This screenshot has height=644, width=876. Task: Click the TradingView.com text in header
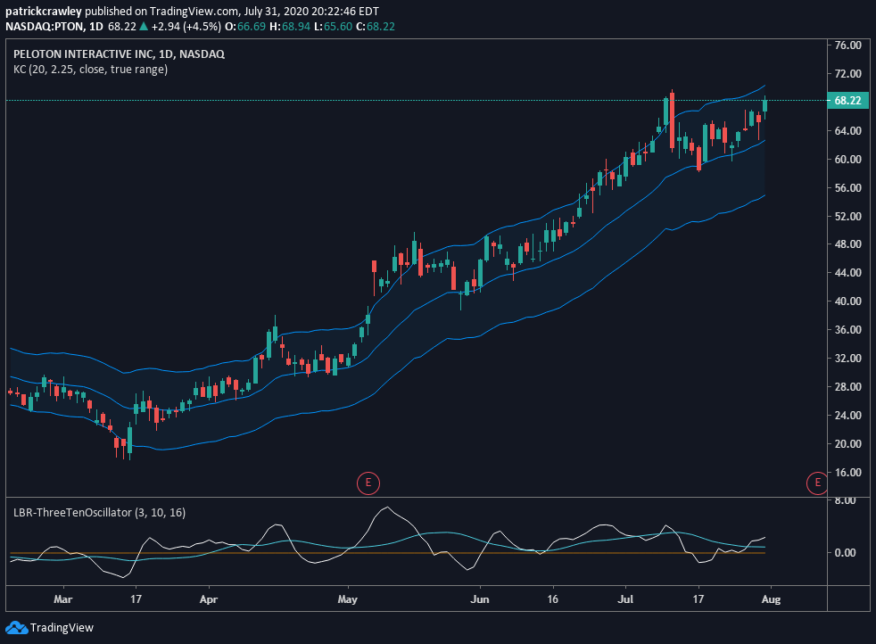pyautogui.click(x=194, y=12)
